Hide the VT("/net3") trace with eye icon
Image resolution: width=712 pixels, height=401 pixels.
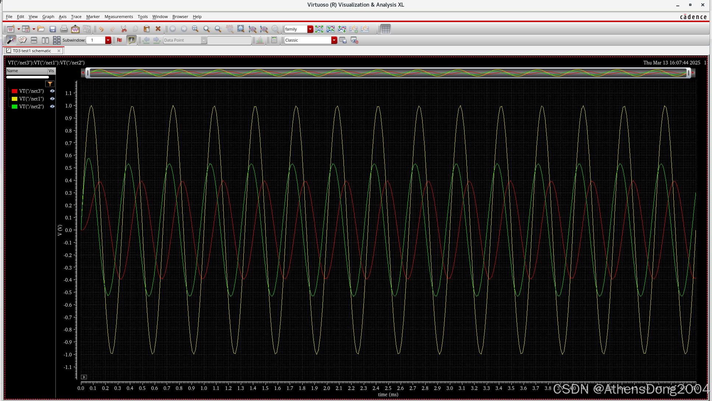click(52, 91)
